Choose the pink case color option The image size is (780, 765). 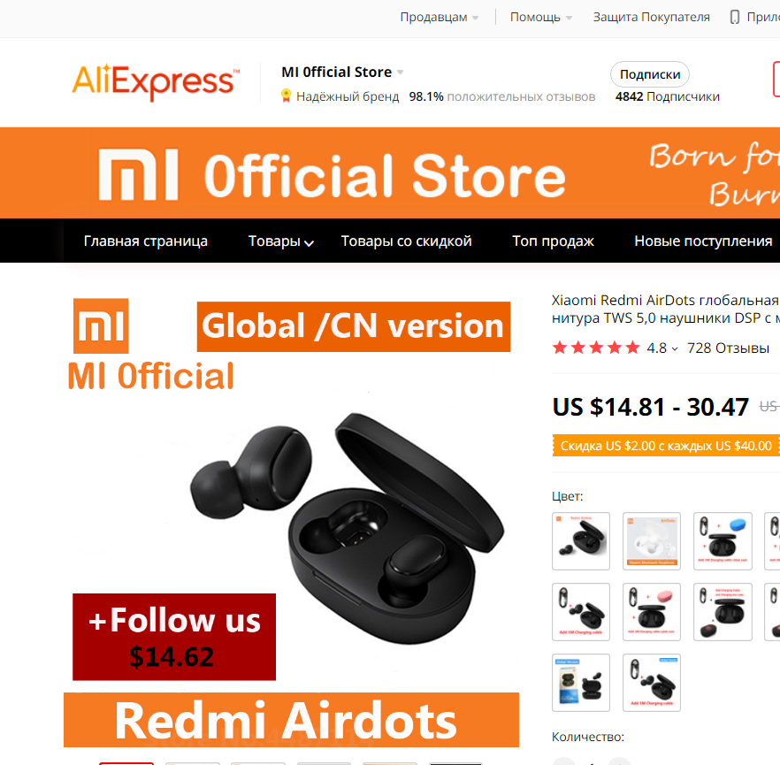(x=651, y=612)
